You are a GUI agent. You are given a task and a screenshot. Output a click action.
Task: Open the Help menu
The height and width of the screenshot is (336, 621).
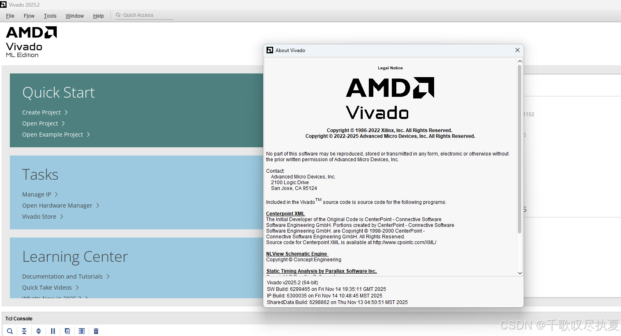[x=99, y=16]
